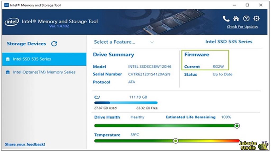Click the Intel logo in the header
Screen dimensions: 271x152
coord(12,21)
